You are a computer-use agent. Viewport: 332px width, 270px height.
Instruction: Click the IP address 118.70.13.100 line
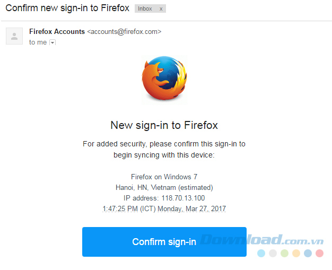pos(164,198)
